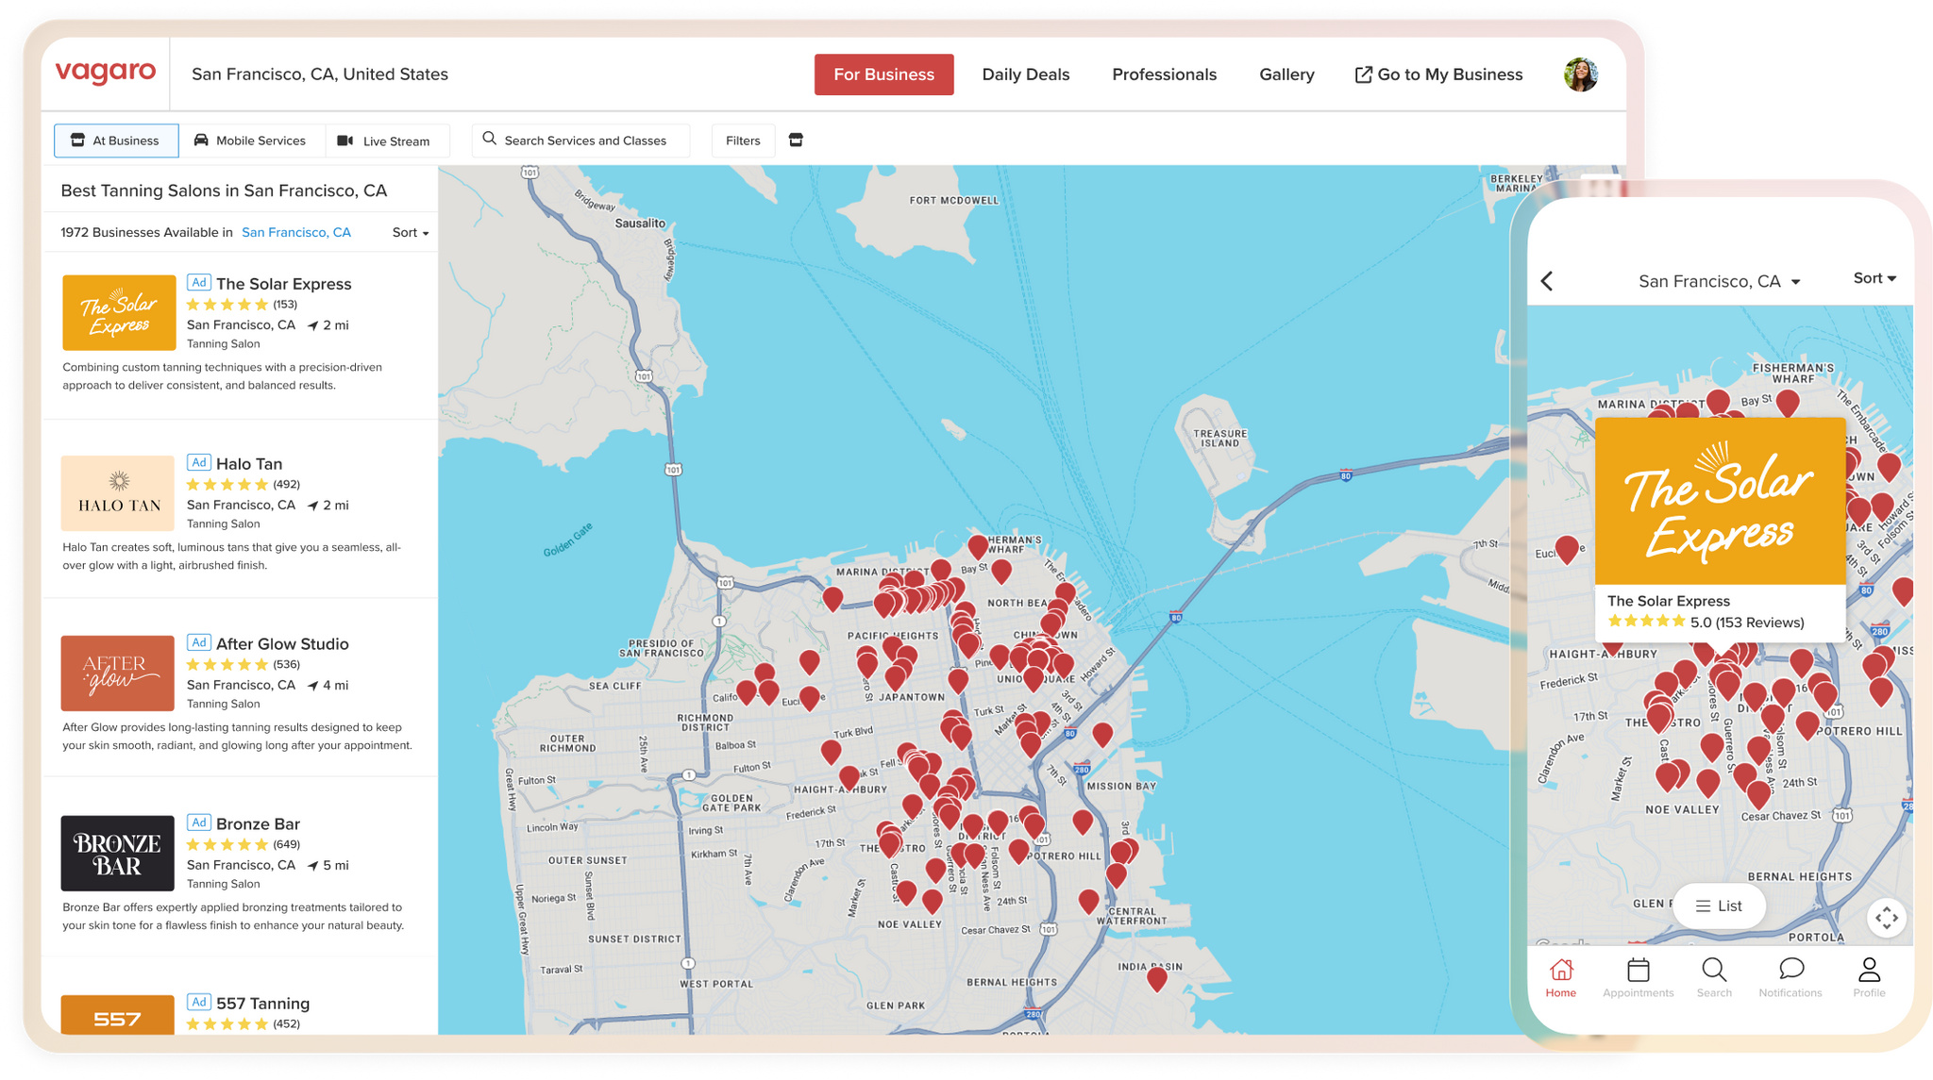Tap Search in phone bottom bar
The image size is (1933, 1080).
[1714, 977]
